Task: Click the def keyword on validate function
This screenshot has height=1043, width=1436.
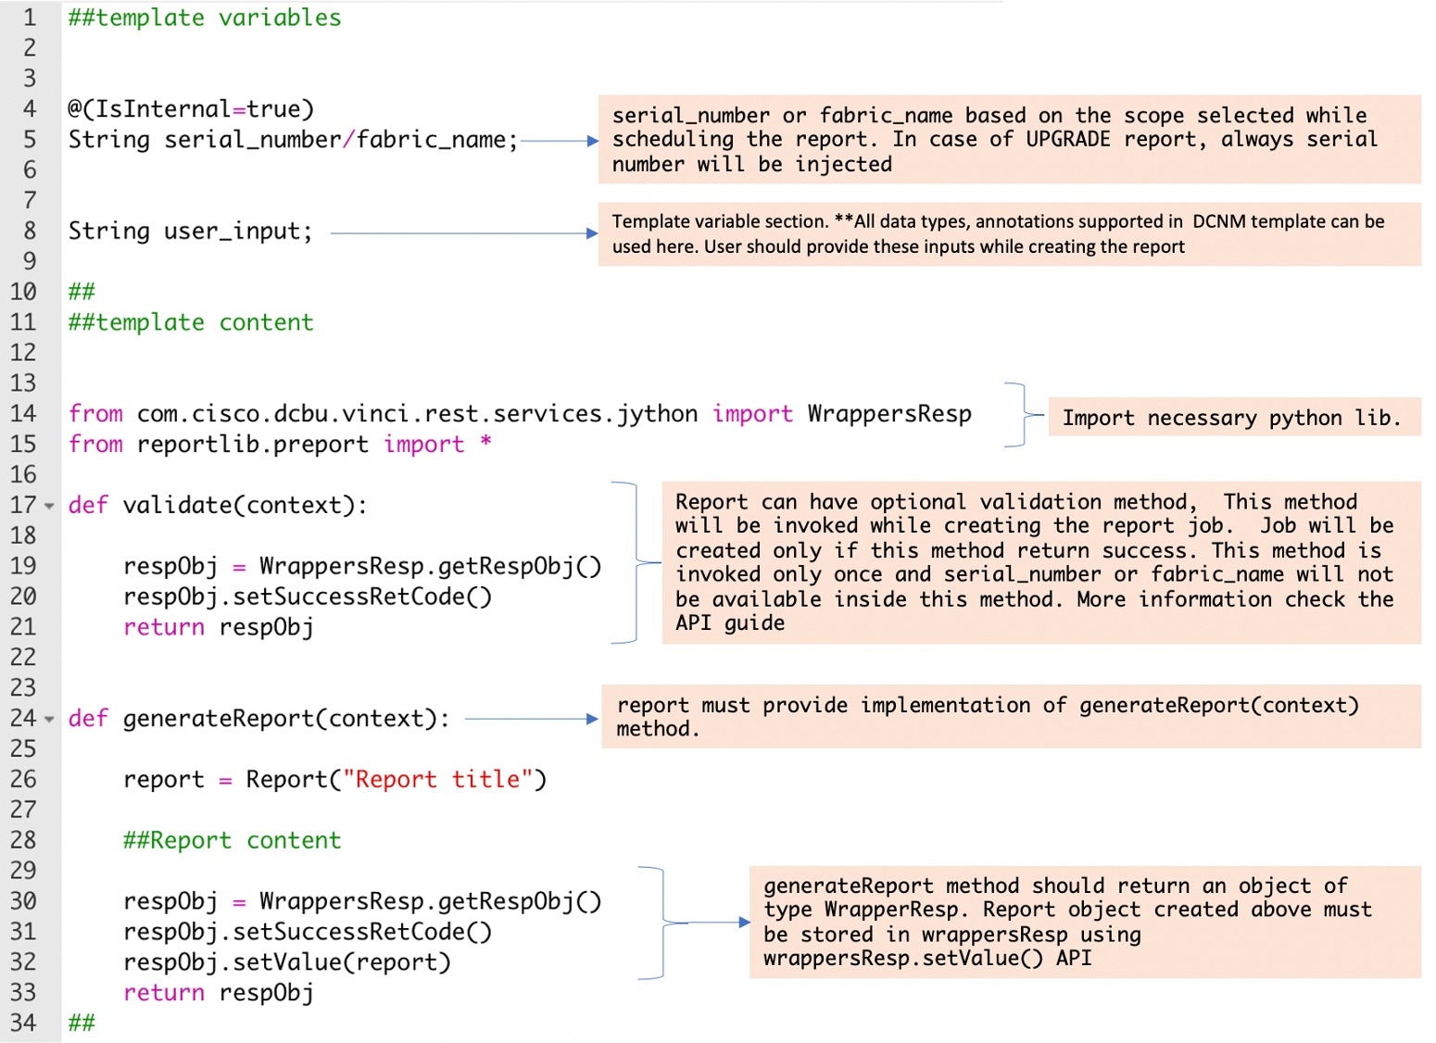Action: tap(88, 506)
